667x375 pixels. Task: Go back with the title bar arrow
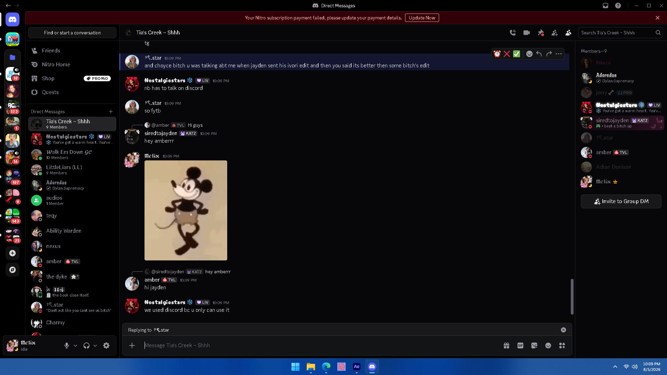click(8, 6)
